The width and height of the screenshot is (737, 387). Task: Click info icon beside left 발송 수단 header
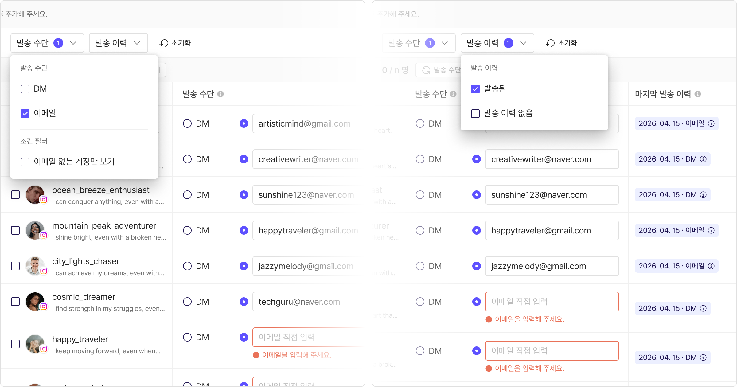coord(220,94)
